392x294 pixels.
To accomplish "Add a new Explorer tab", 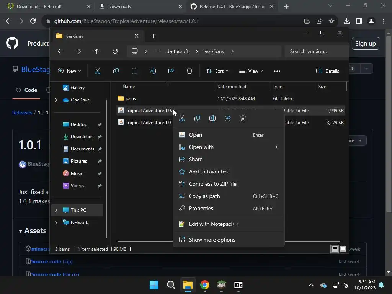I will (153, 36).
